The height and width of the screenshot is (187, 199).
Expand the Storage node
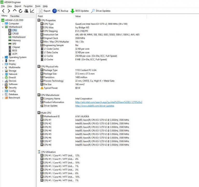(x=3, y=71)
